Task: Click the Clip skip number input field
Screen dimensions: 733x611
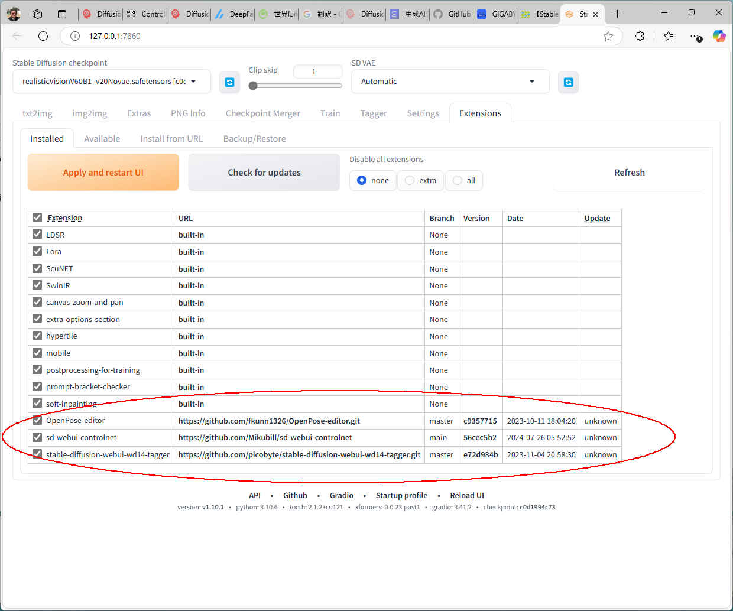Action: 317,71
